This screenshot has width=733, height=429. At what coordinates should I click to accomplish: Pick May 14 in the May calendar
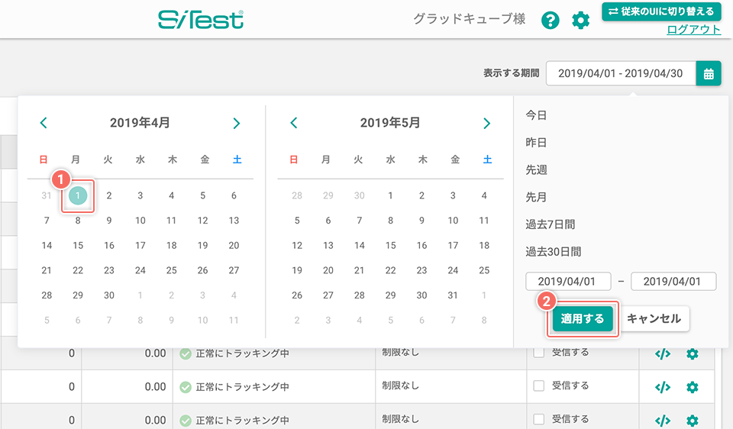[x=360, y=245]
